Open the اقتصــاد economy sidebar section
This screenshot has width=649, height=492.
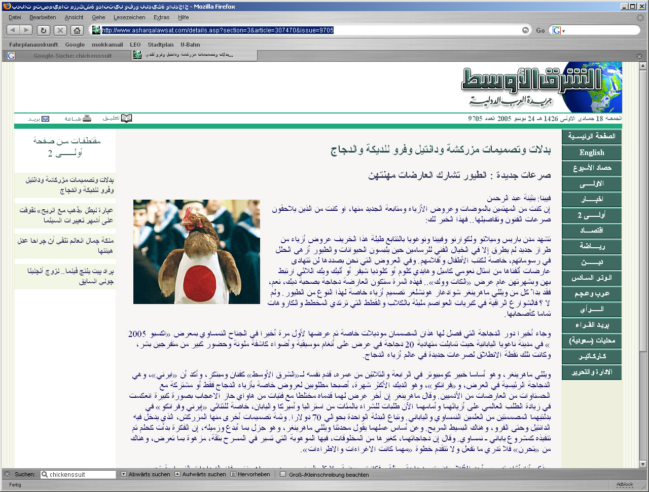(x=592, y=231)
